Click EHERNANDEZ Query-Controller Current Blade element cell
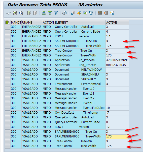The width and height of the screenshot is (143, 152). pyautogui.click(x=80, y=32)
